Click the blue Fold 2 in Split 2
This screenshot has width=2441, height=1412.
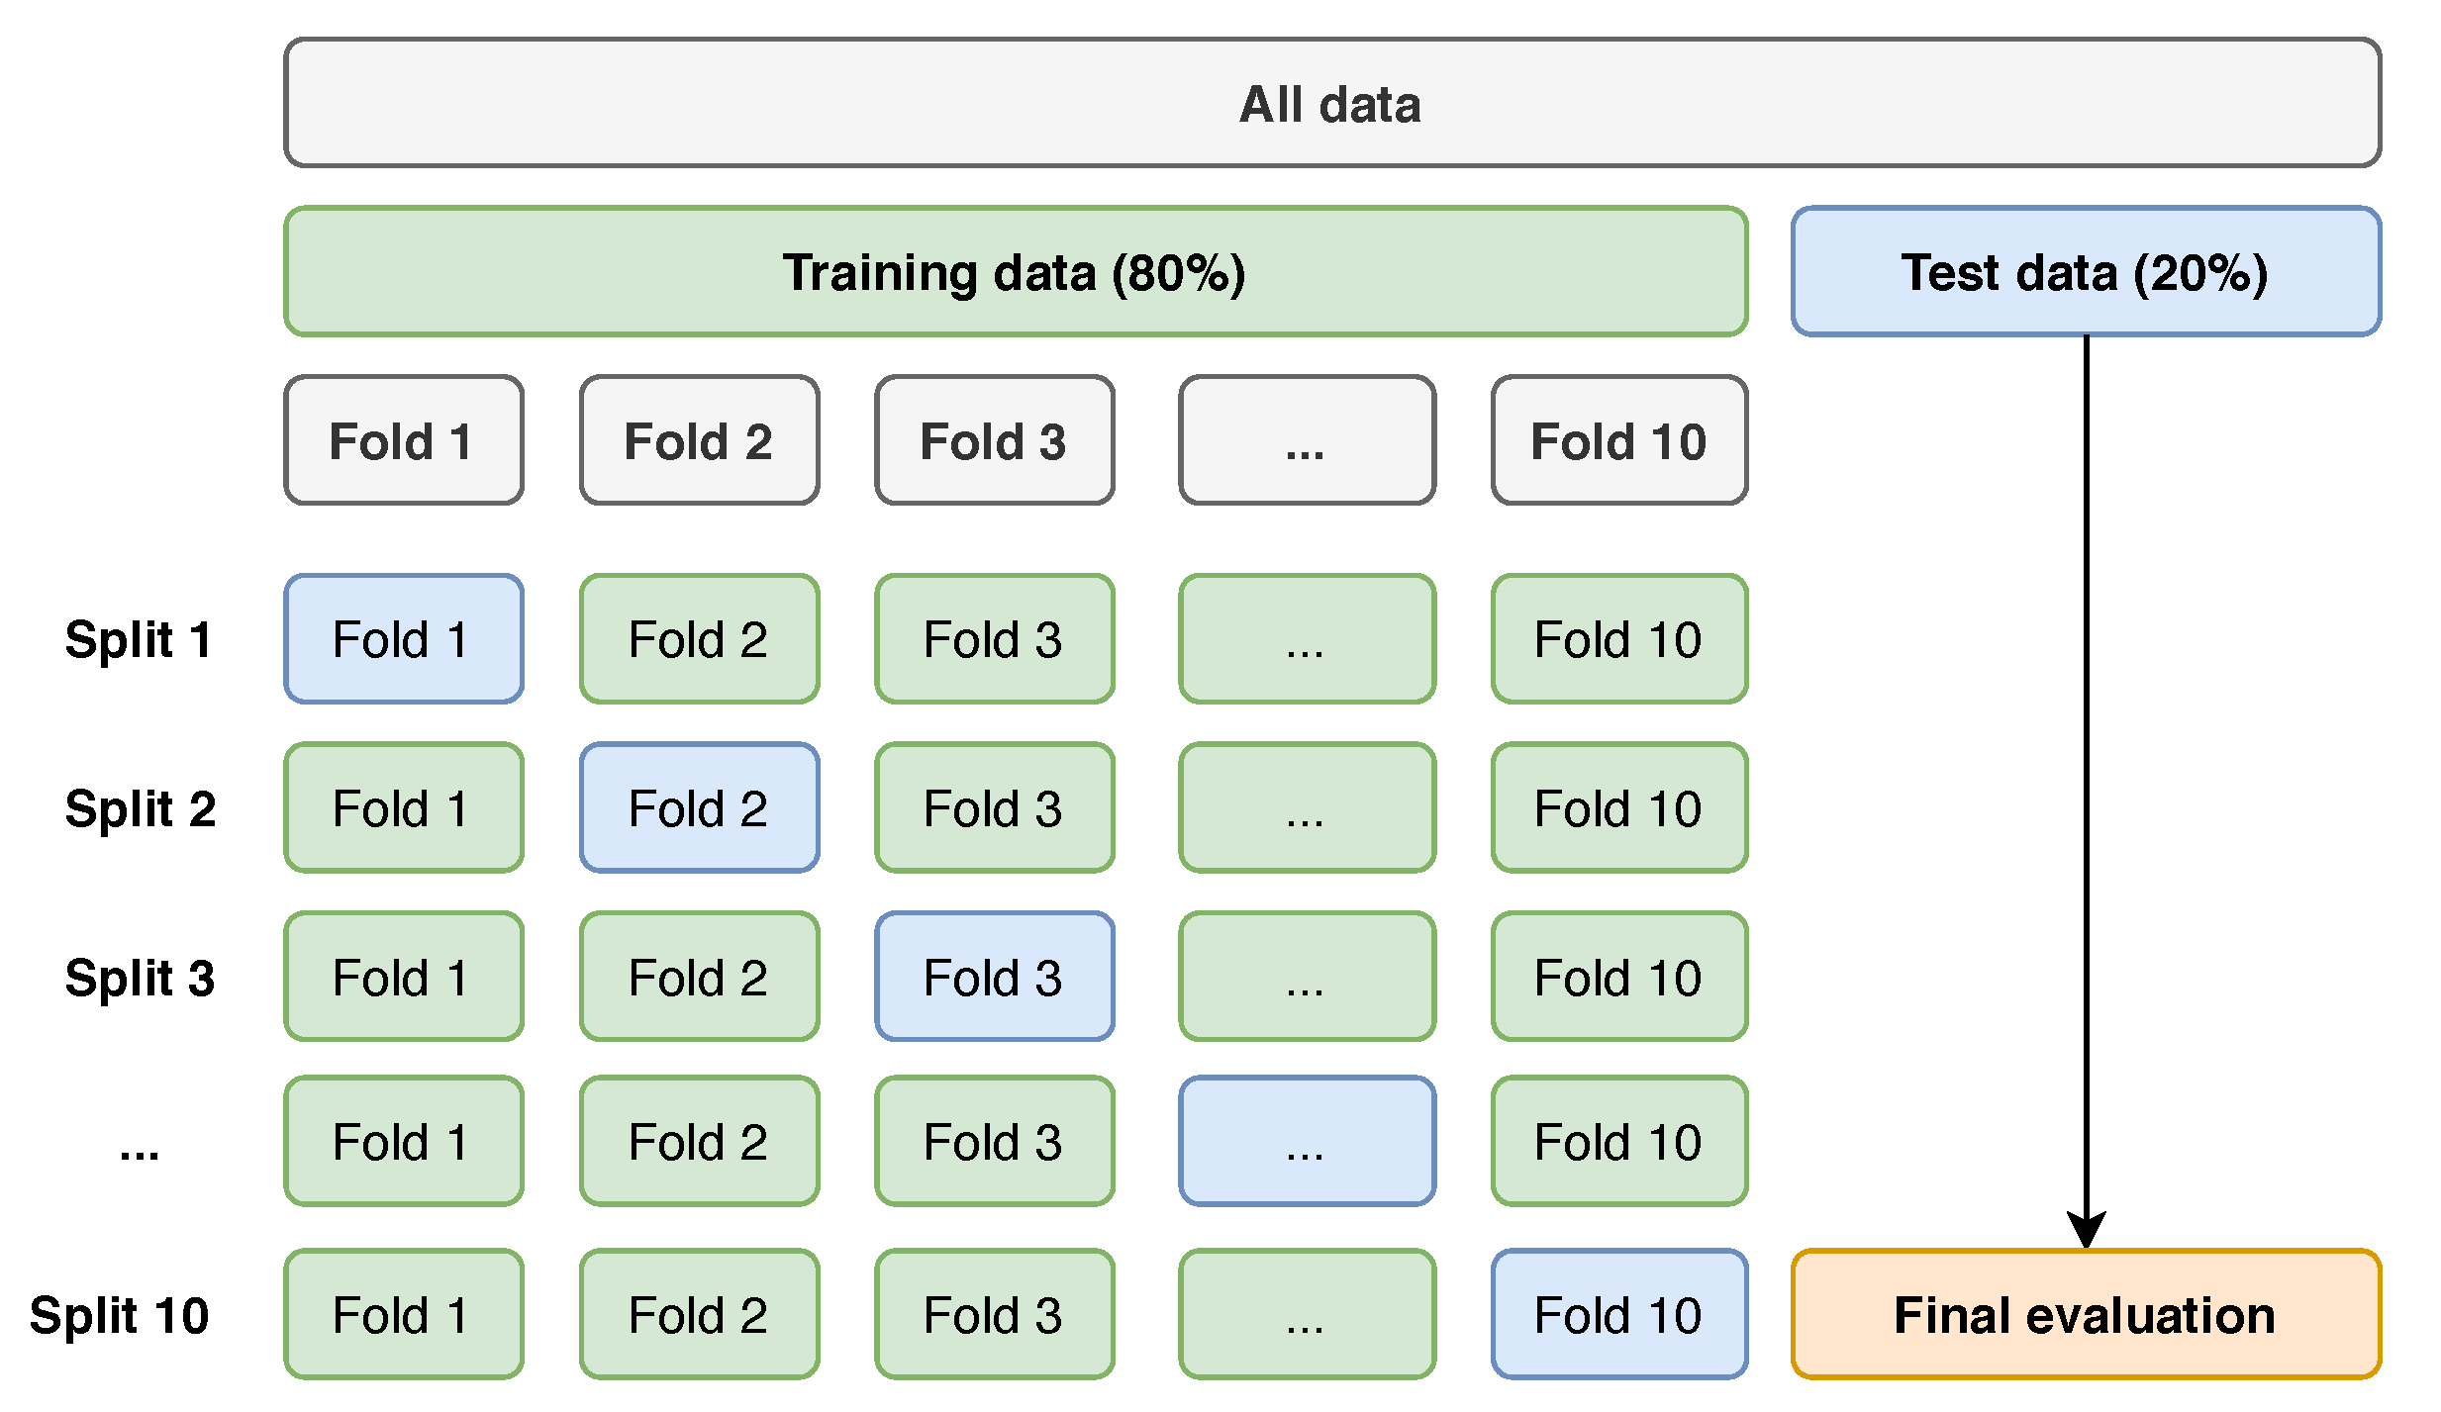699,807
